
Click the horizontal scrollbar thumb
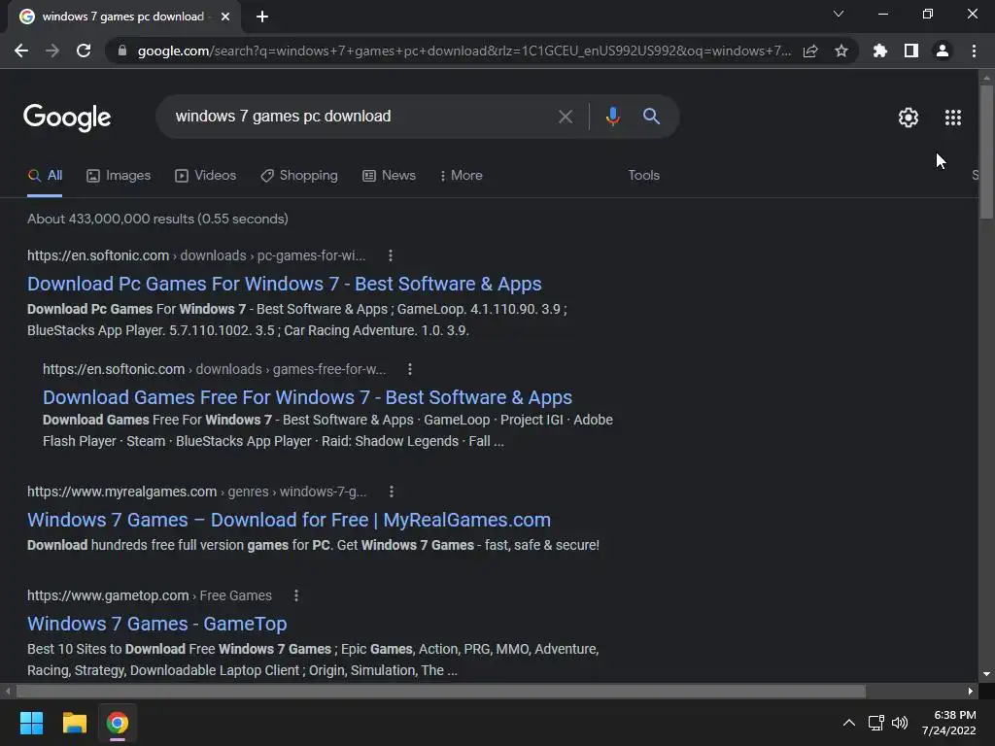[x=441, y=691]
